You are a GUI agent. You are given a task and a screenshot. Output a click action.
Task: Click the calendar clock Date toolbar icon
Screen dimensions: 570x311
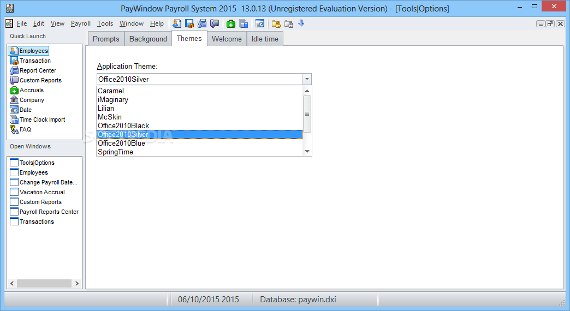[x=260, y=23]
